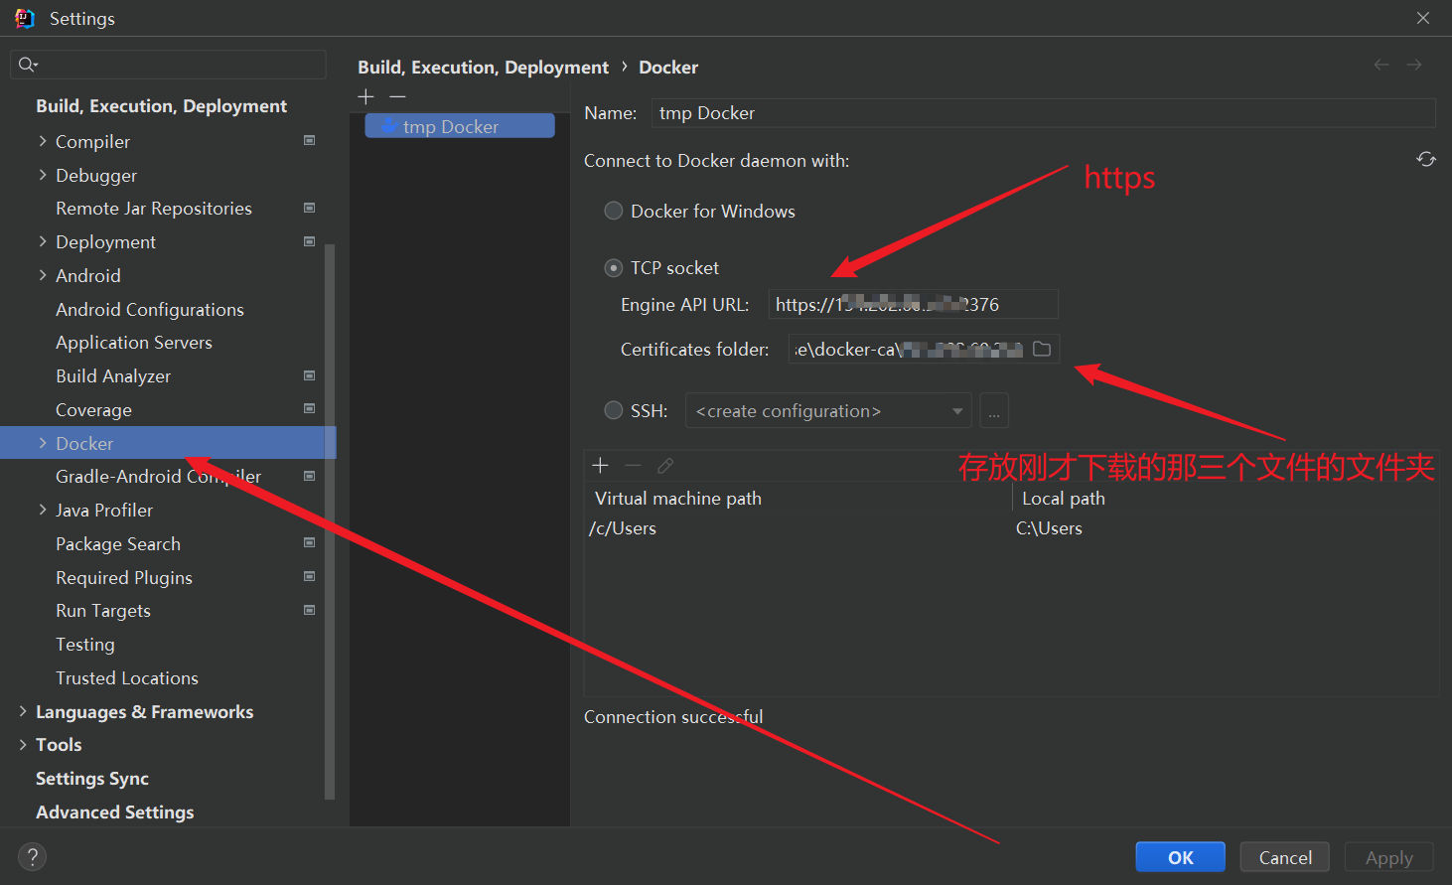Open Required Plugins settings
Viewport: 1452px width, 885px height.
tap(124, 578)
